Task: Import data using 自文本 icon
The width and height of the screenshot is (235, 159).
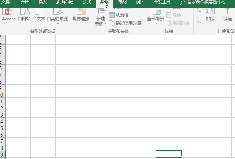Action: pos(39,15)
